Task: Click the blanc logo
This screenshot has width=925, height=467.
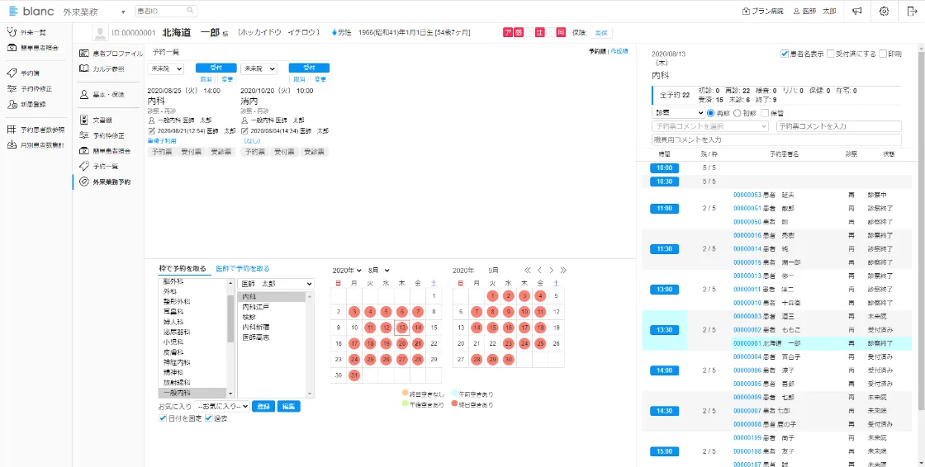Action: (x=30, y=12)
